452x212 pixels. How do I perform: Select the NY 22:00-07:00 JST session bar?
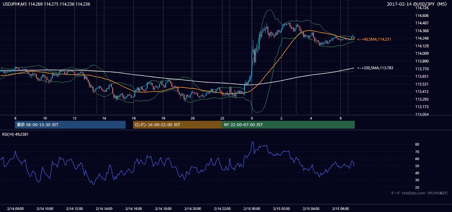(288, 125)
